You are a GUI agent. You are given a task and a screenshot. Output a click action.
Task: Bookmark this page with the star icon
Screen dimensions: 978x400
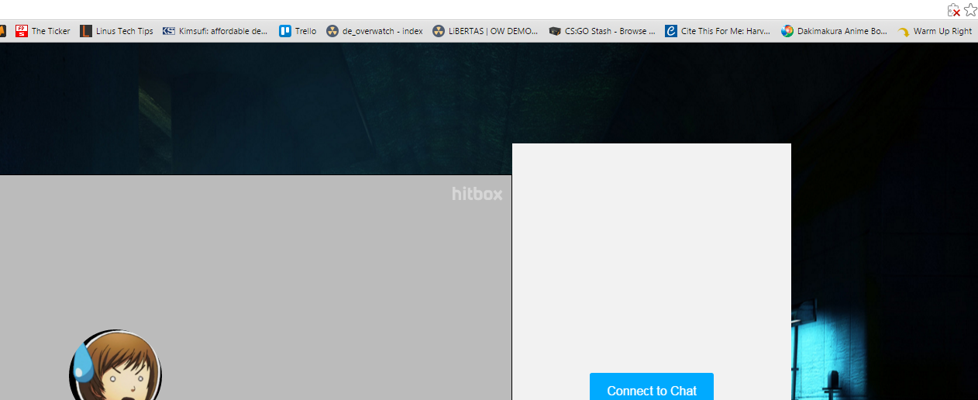pyautogui.click(x=970, y=10)
